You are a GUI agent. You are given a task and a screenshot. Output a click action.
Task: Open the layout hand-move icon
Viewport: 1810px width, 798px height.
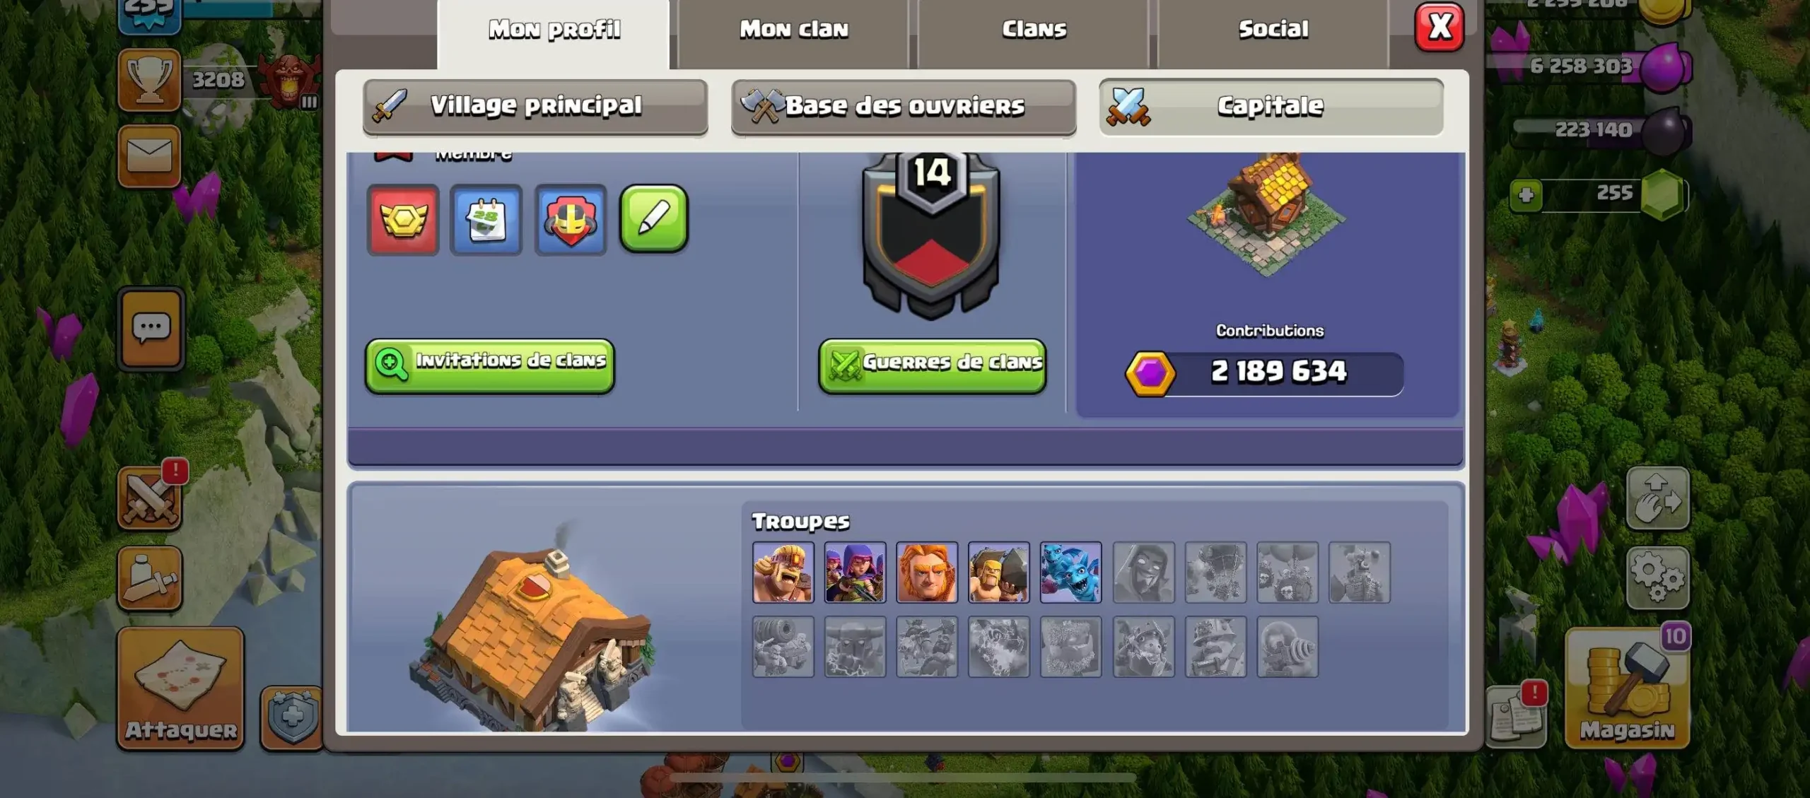(x=1657, y=498)
